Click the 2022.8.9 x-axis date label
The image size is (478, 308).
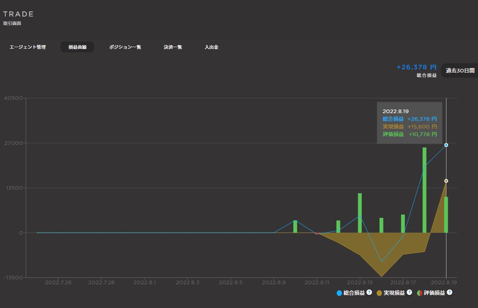pos(274,283)
